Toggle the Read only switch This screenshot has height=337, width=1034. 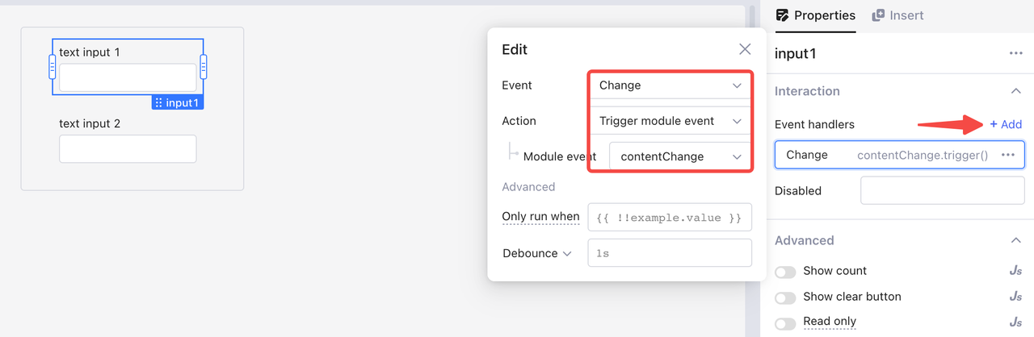(x=785, y=322)
